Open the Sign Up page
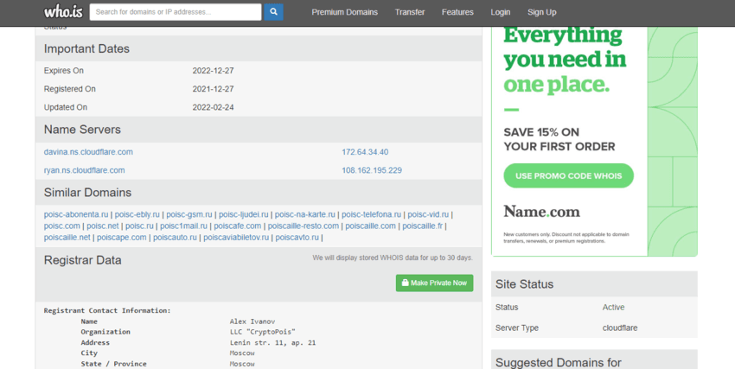This screenshot has width=735, height=369. [541, 12]
